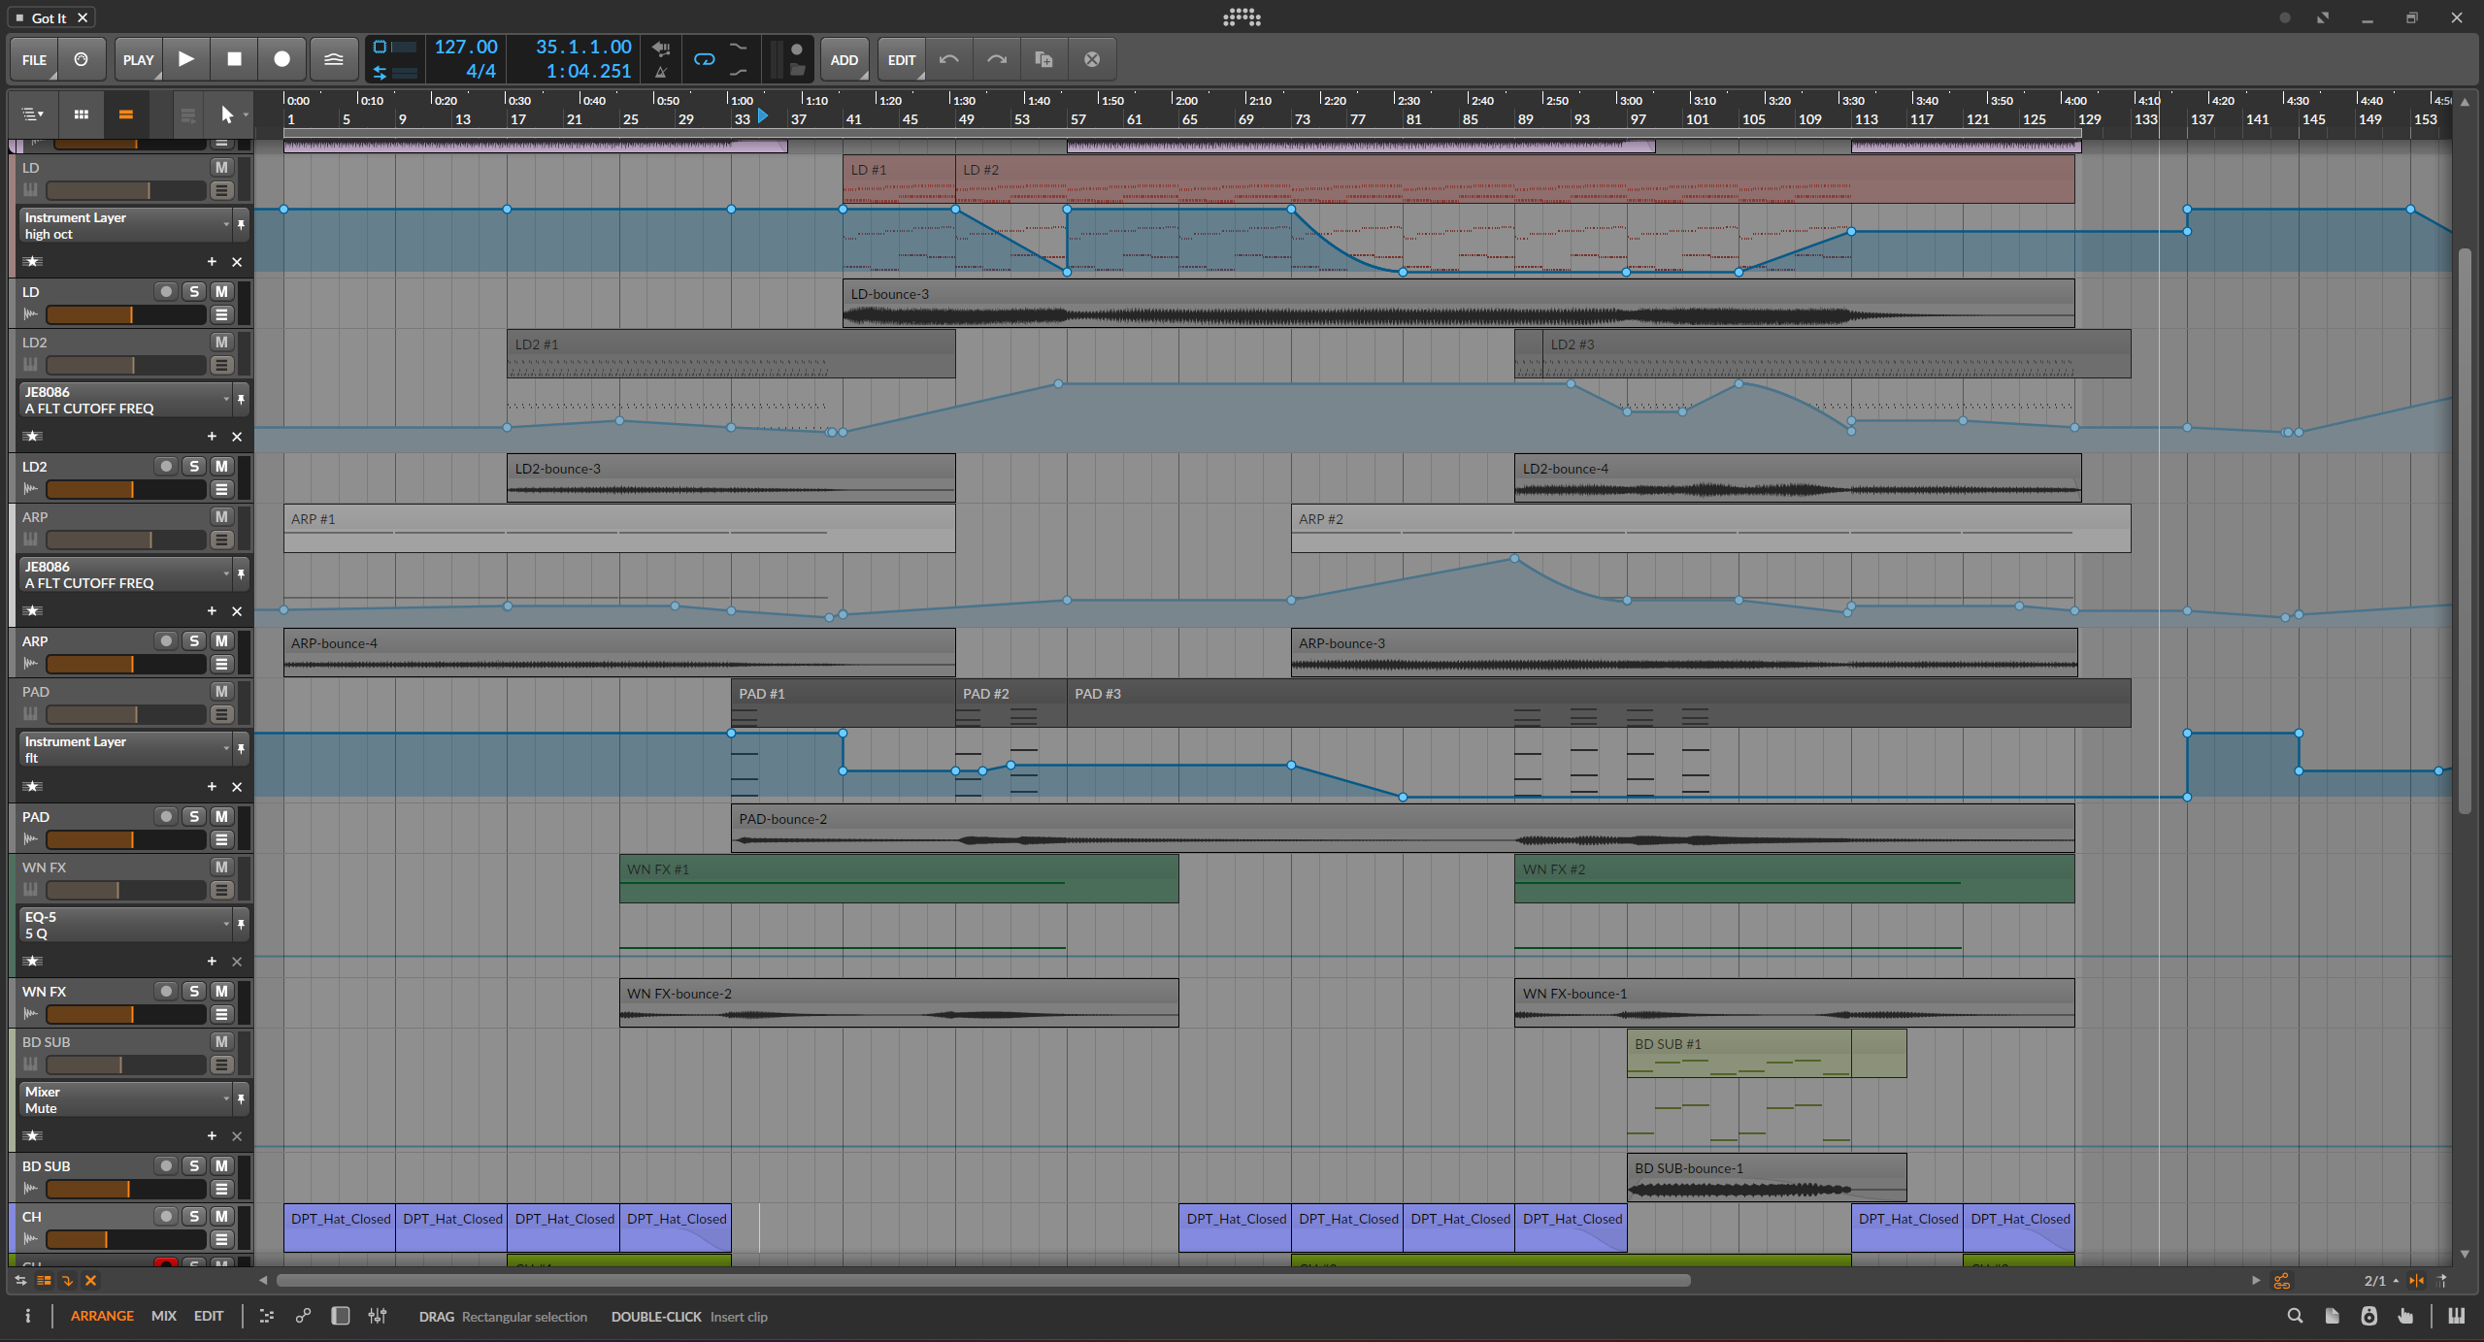Open the search browser magnifier icon
Image resolution: width=2484 pixels, height=1342 pixels.
pos(2295,1316)
